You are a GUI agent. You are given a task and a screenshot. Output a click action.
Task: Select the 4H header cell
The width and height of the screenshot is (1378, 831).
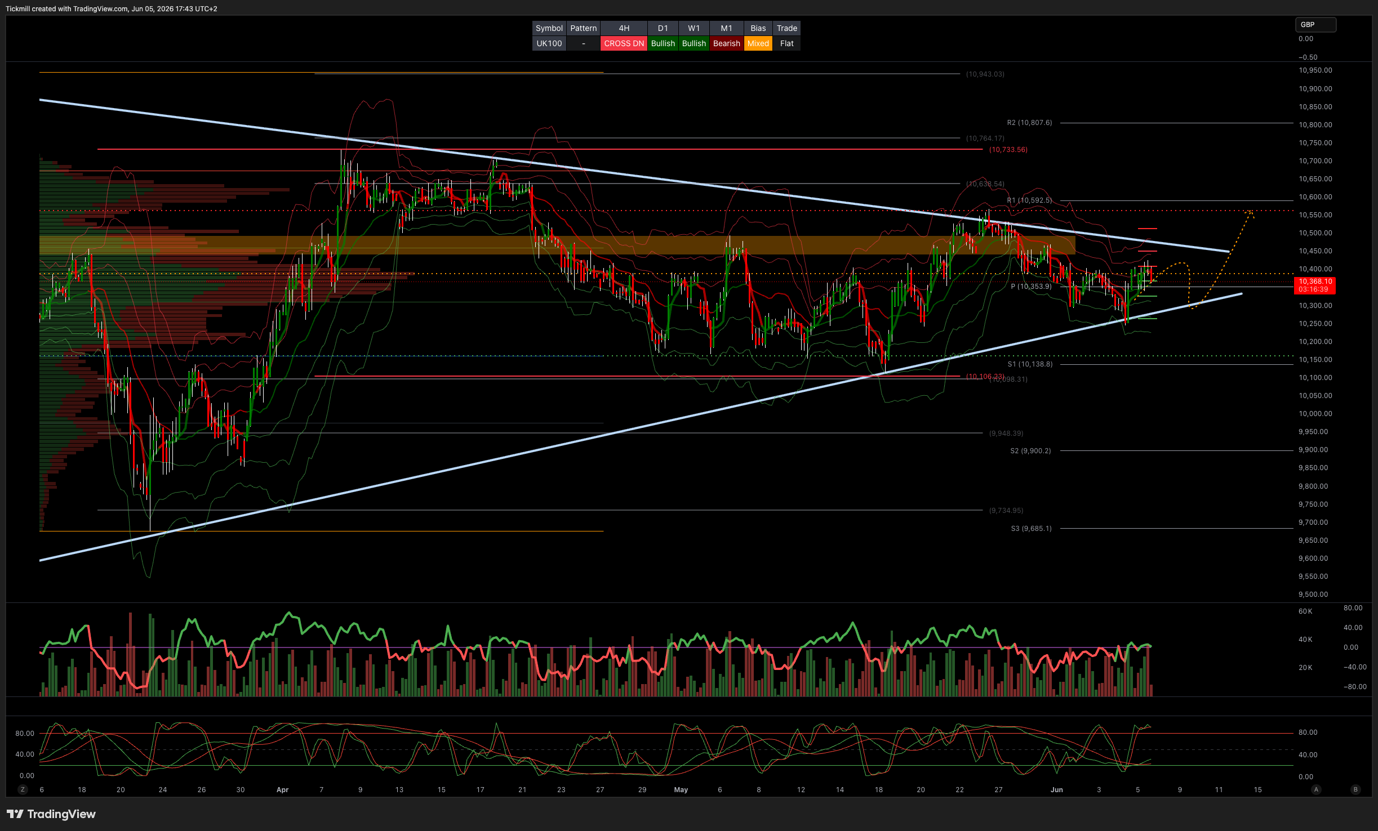pyautogui.click(x=624, y=28)
